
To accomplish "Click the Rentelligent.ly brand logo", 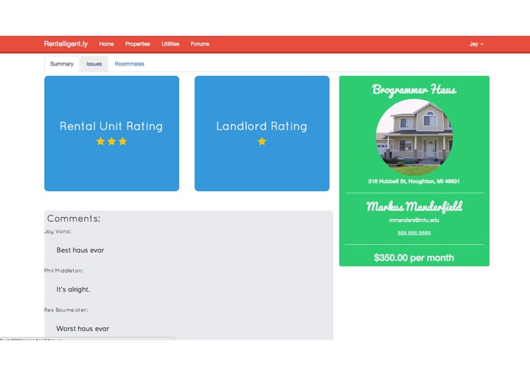I will pyautogui.click(x=66, y=44).
